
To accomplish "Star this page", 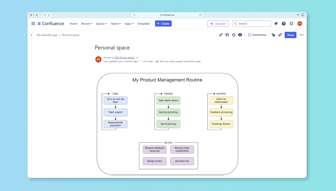I will [x=234, y=35].
